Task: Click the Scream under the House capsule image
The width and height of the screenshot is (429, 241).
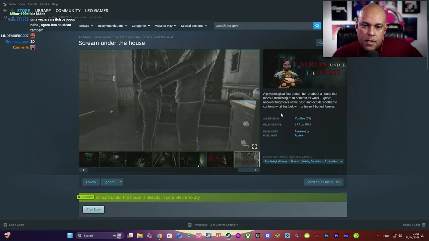Action: click(305, 69)
